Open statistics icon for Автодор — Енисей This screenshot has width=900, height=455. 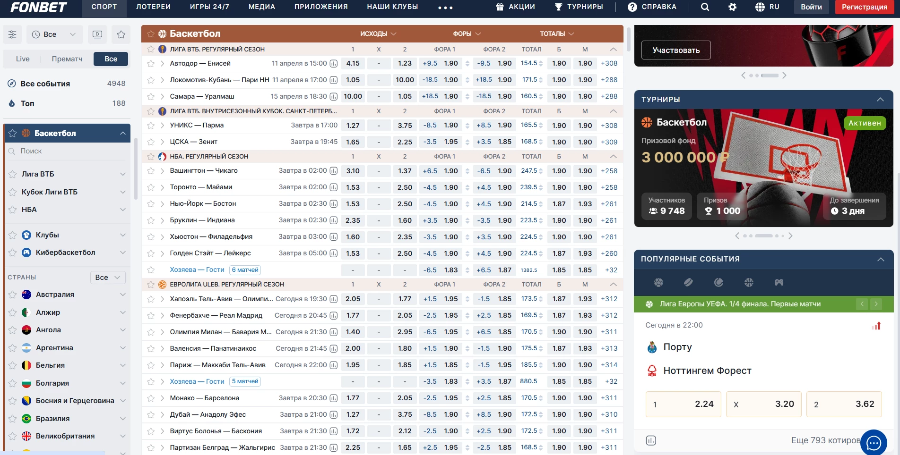tap(334, 64)
